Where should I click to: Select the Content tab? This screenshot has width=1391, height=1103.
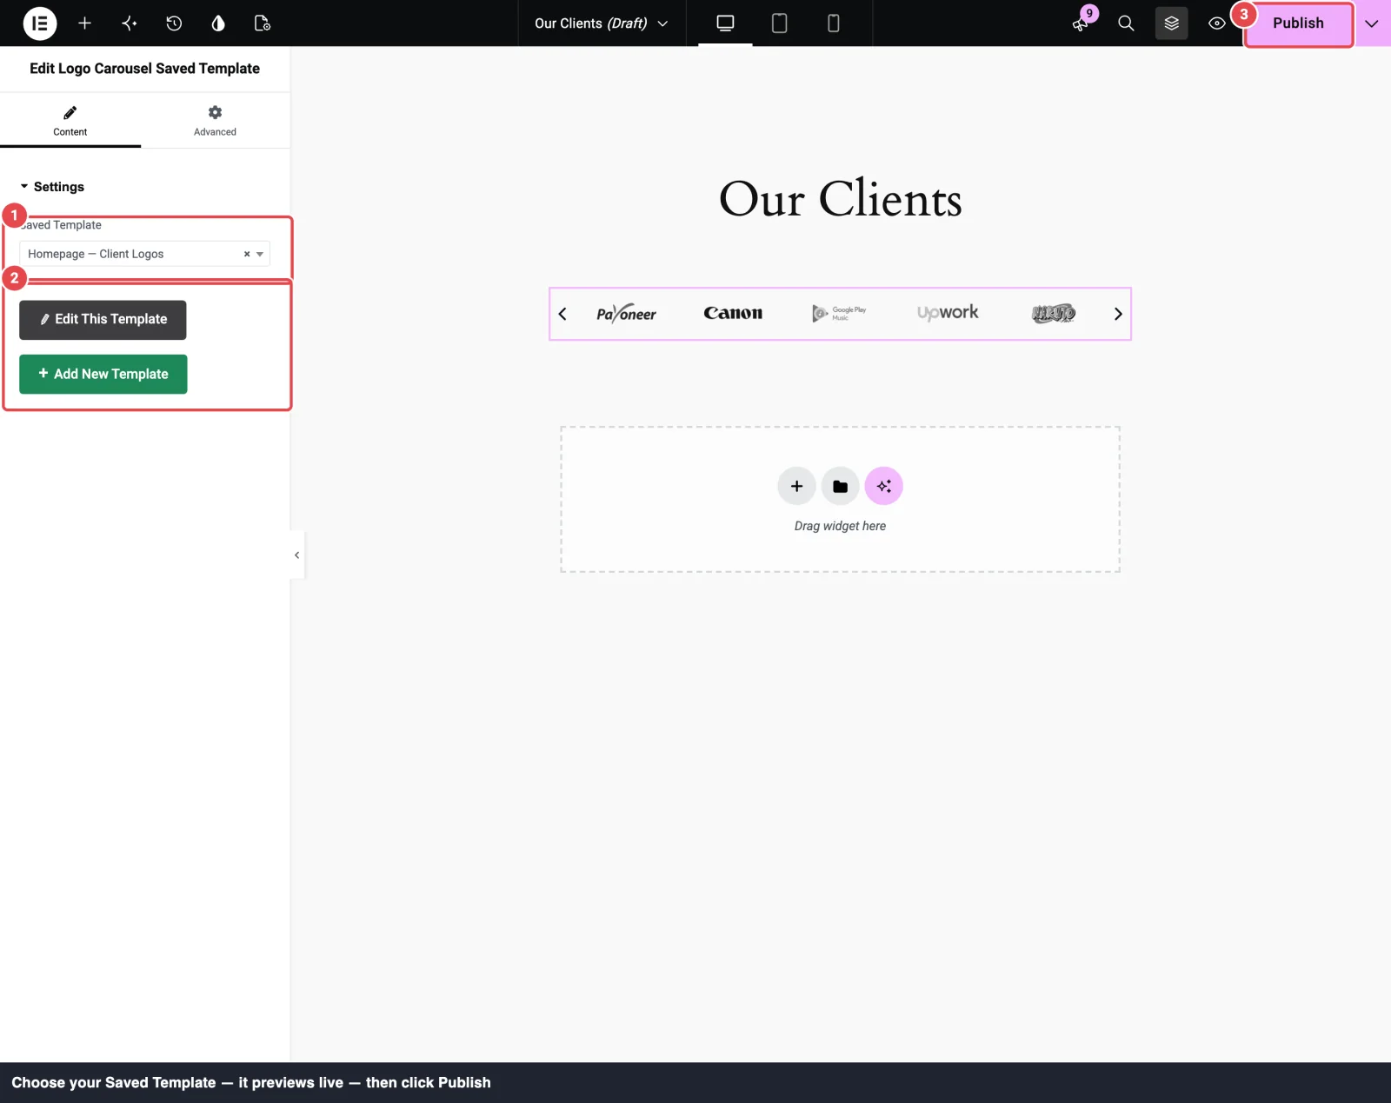[70, 121]
